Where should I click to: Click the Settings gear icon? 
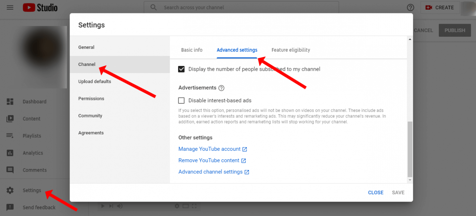[10, 190]
